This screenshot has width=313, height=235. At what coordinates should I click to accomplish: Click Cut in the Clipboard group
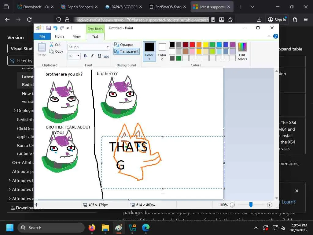coord(55,45)
